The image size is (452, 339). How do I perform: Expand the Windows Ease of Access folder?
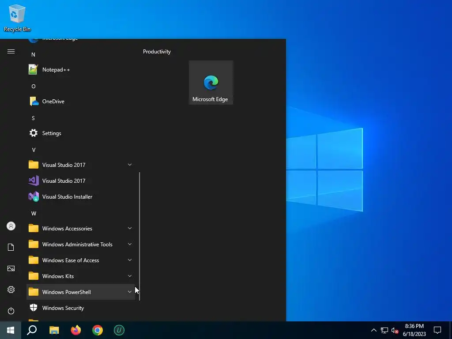pos(81,260)
